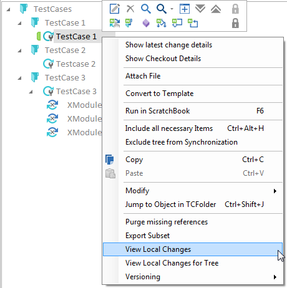Click the light gray lock icon
This screenshot has width=287, height=288.
235,9
